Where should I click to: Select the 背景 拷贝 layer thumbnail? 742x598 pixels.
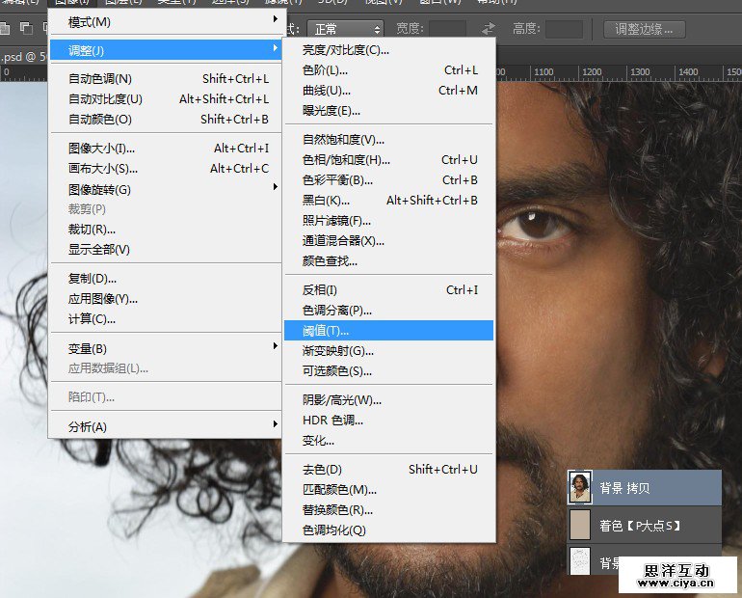(x=580, y=487)
